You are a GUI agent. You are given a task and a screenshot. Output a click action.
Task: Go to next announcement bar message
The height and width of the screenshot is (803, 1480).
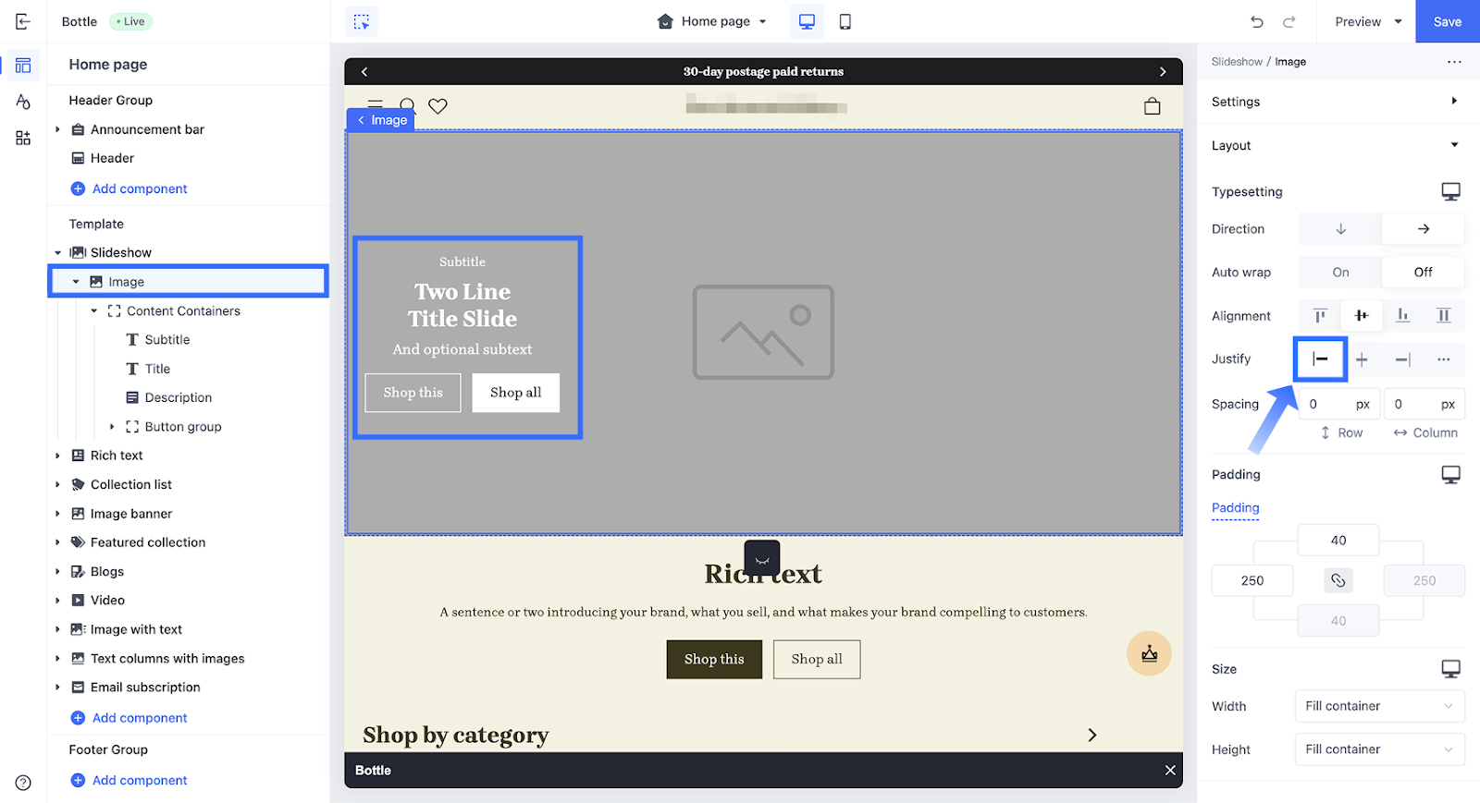[x=1163, y=71]
